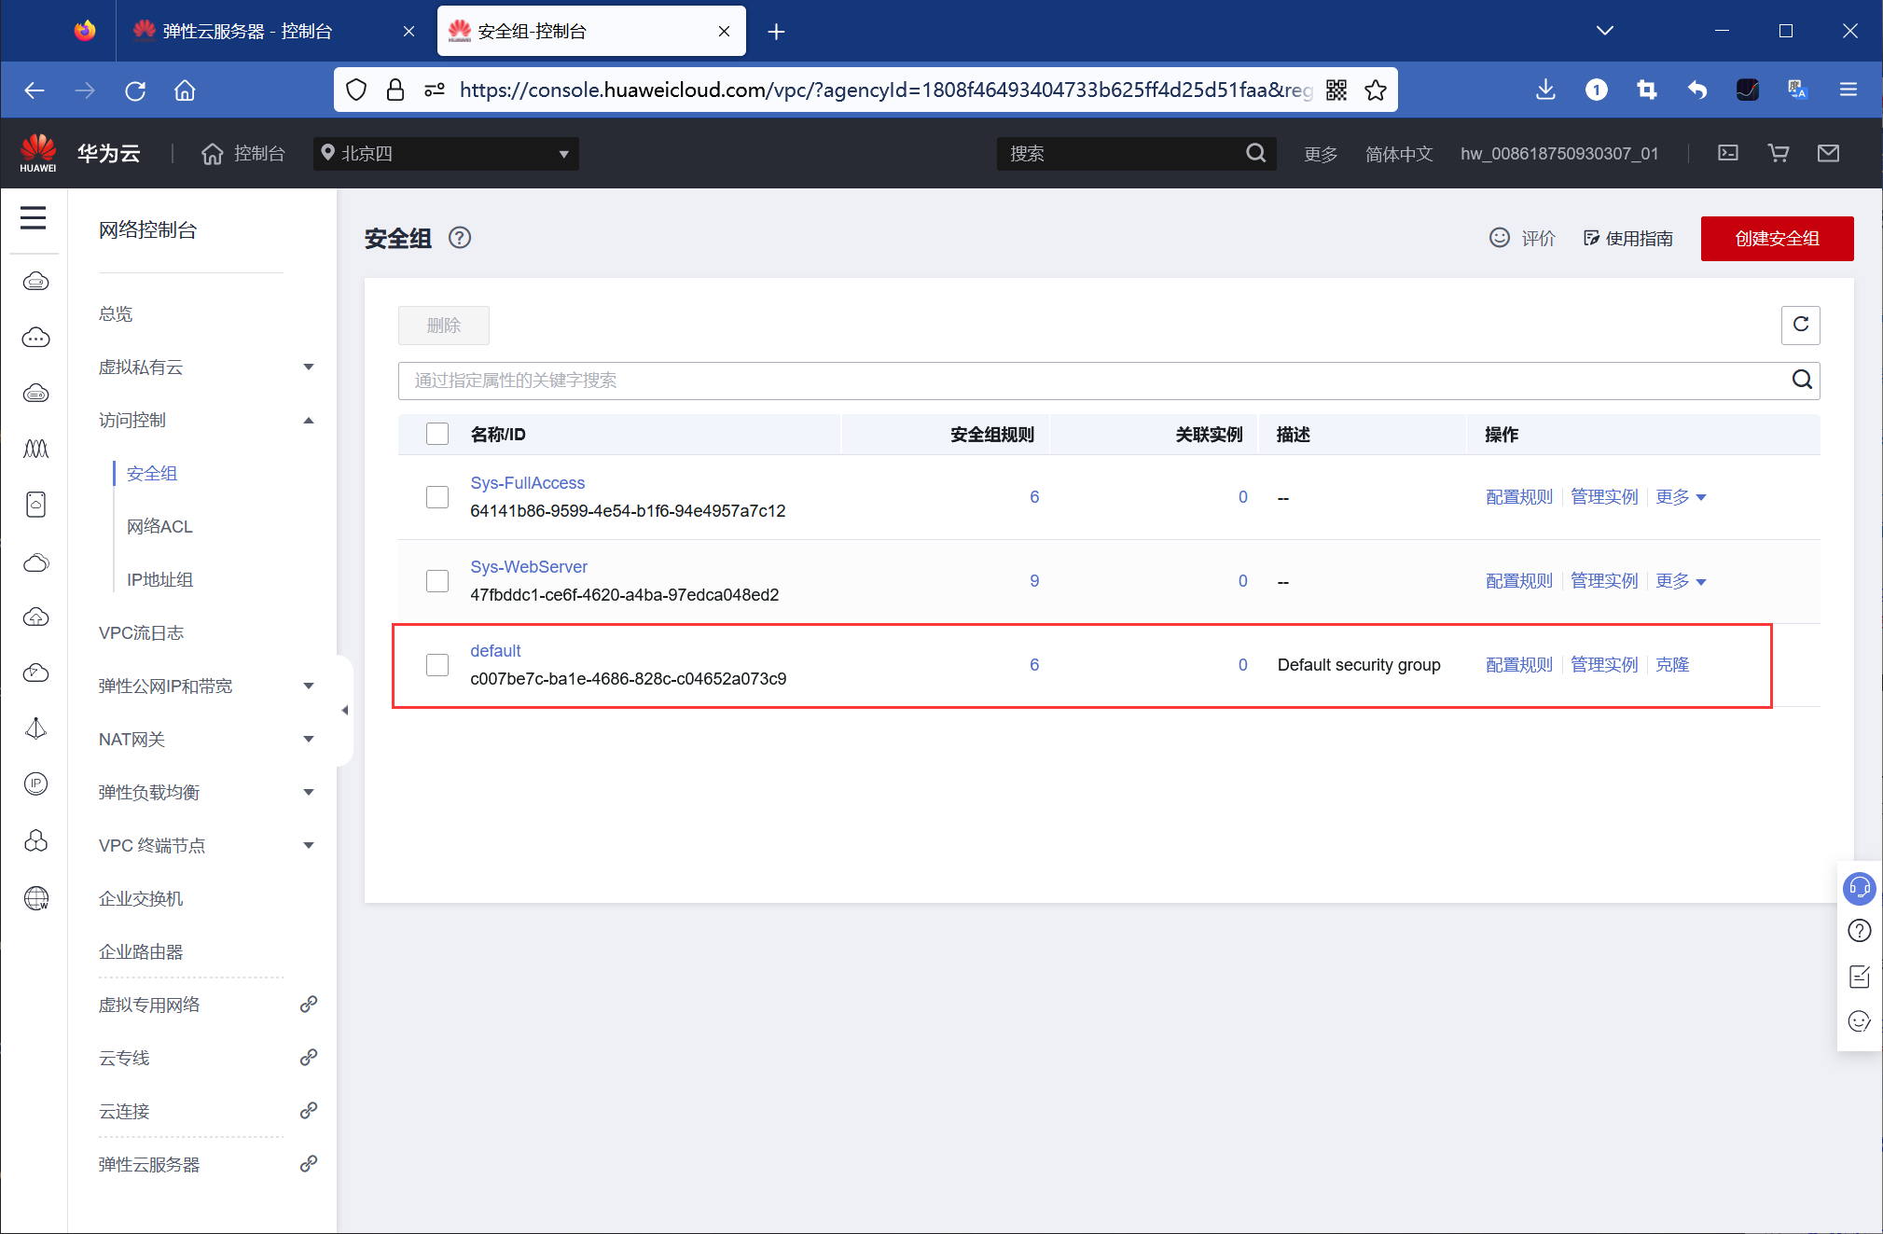The width and height of the screenshot is (1883, 1234).
Task: Toggle the select-all checkbox in table header
Action: 437,434
